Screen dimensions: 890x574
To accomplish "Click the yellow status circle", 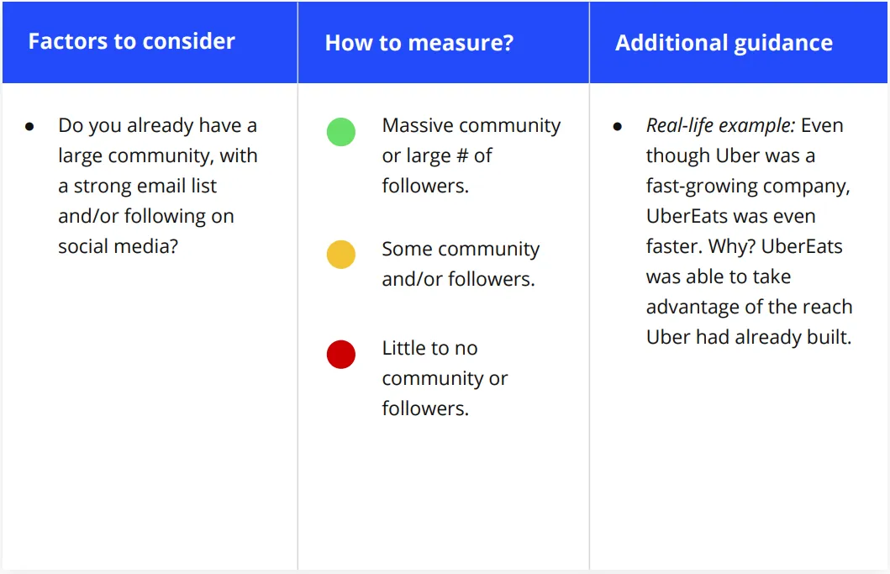I will click(x=341, y=255).
